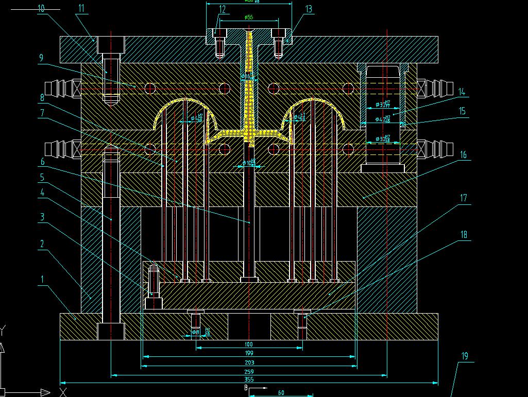The image size is (528, 397).
Task: Select part number label 16
Action: (463, 154)
